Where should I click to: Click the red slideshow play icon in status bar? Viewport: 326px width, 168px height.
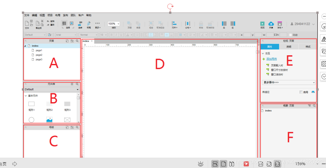246,164
